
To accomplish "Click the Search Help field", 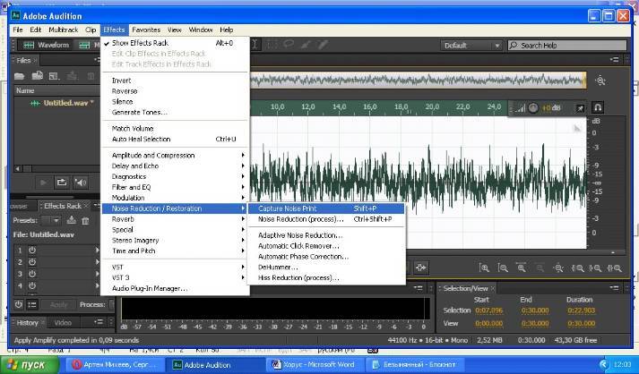I will click(x=567, y=45).
